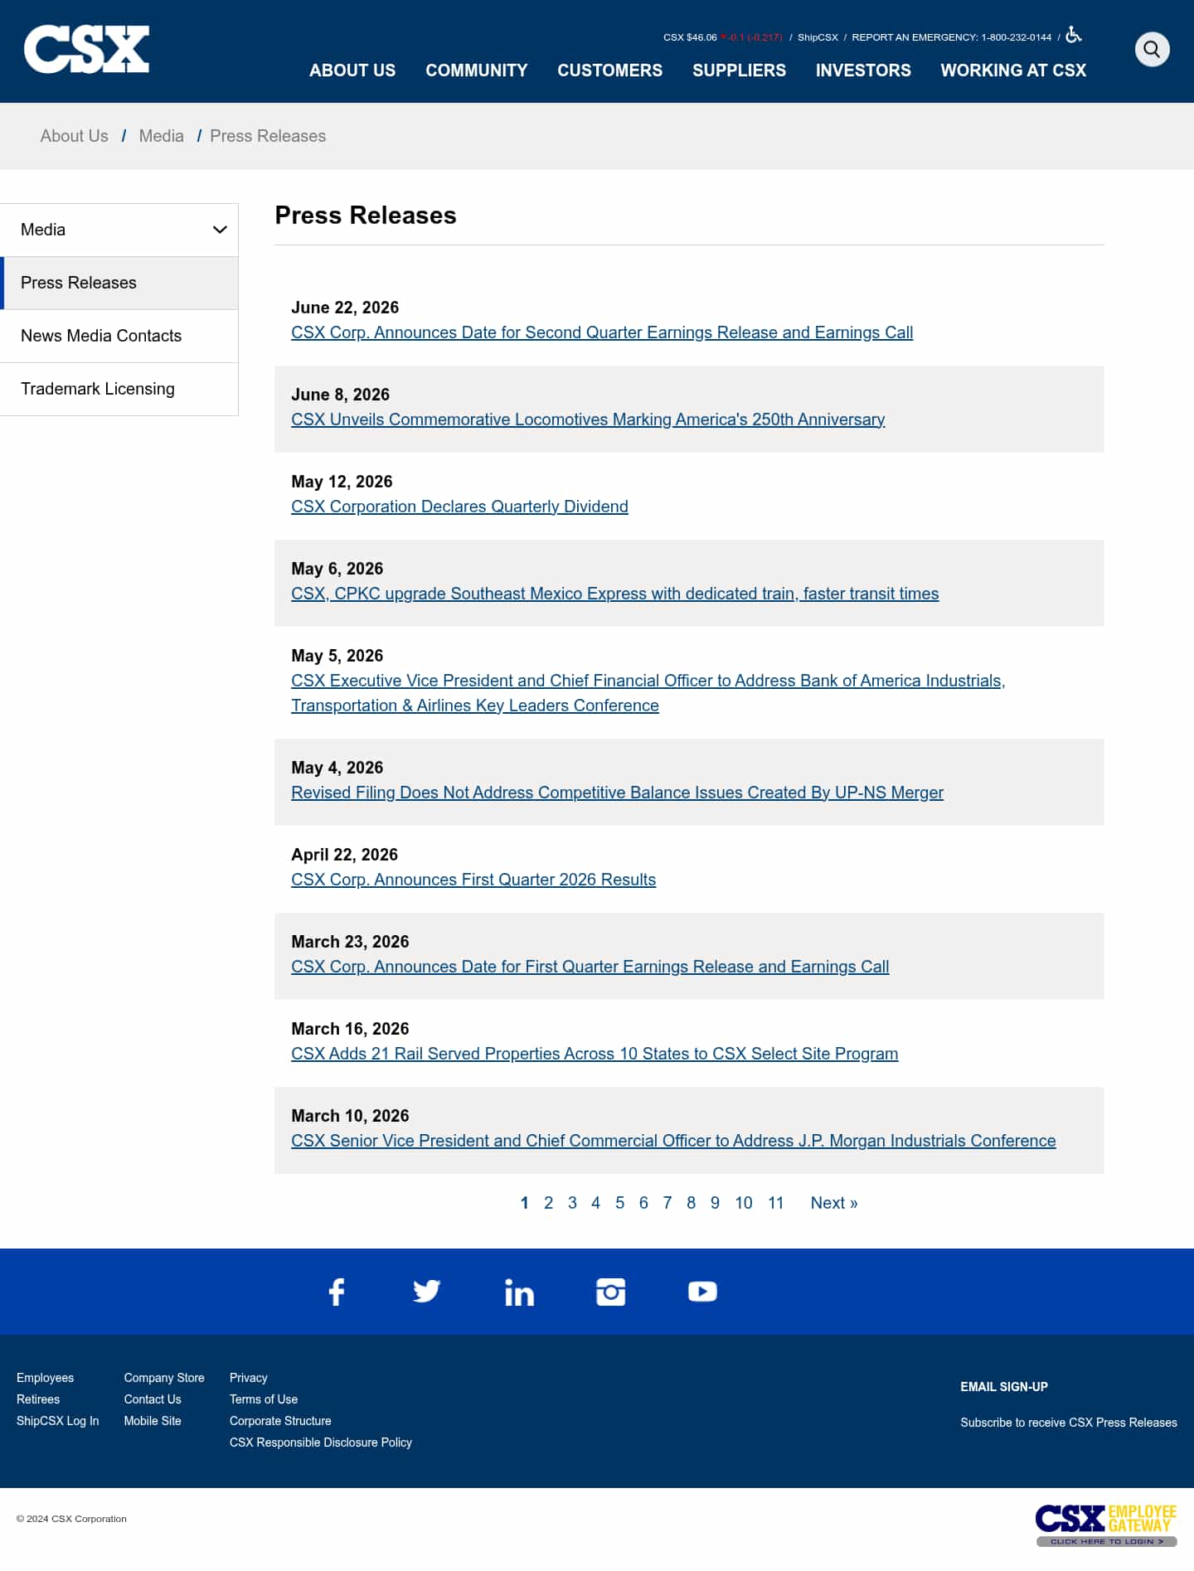Image resolution: width=1194 pixels, height=1571 pixels.
Task: Go to About Us breadcrumb
Action: click(75, 136)
